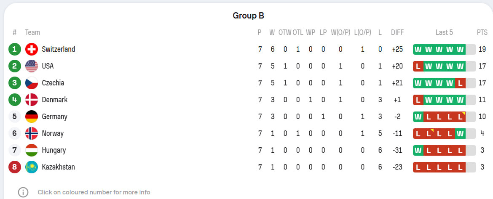Click the Switzerland flag icon
This screenshot has width=493, height=199.
[32, 49]
